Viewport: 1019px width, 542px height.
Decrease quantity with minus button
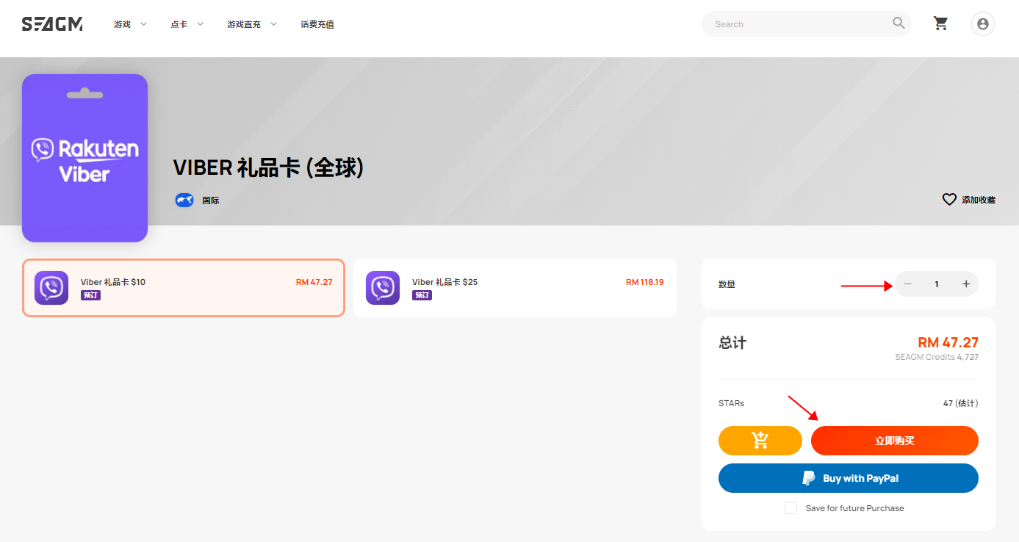(908, 284)
